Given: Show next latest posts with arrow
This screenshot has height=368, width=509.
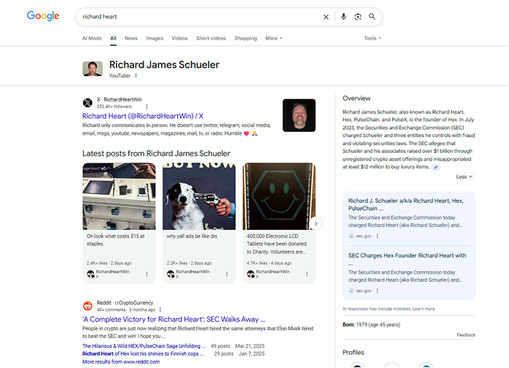Looking at the screenshot, I should pos(316,223).
